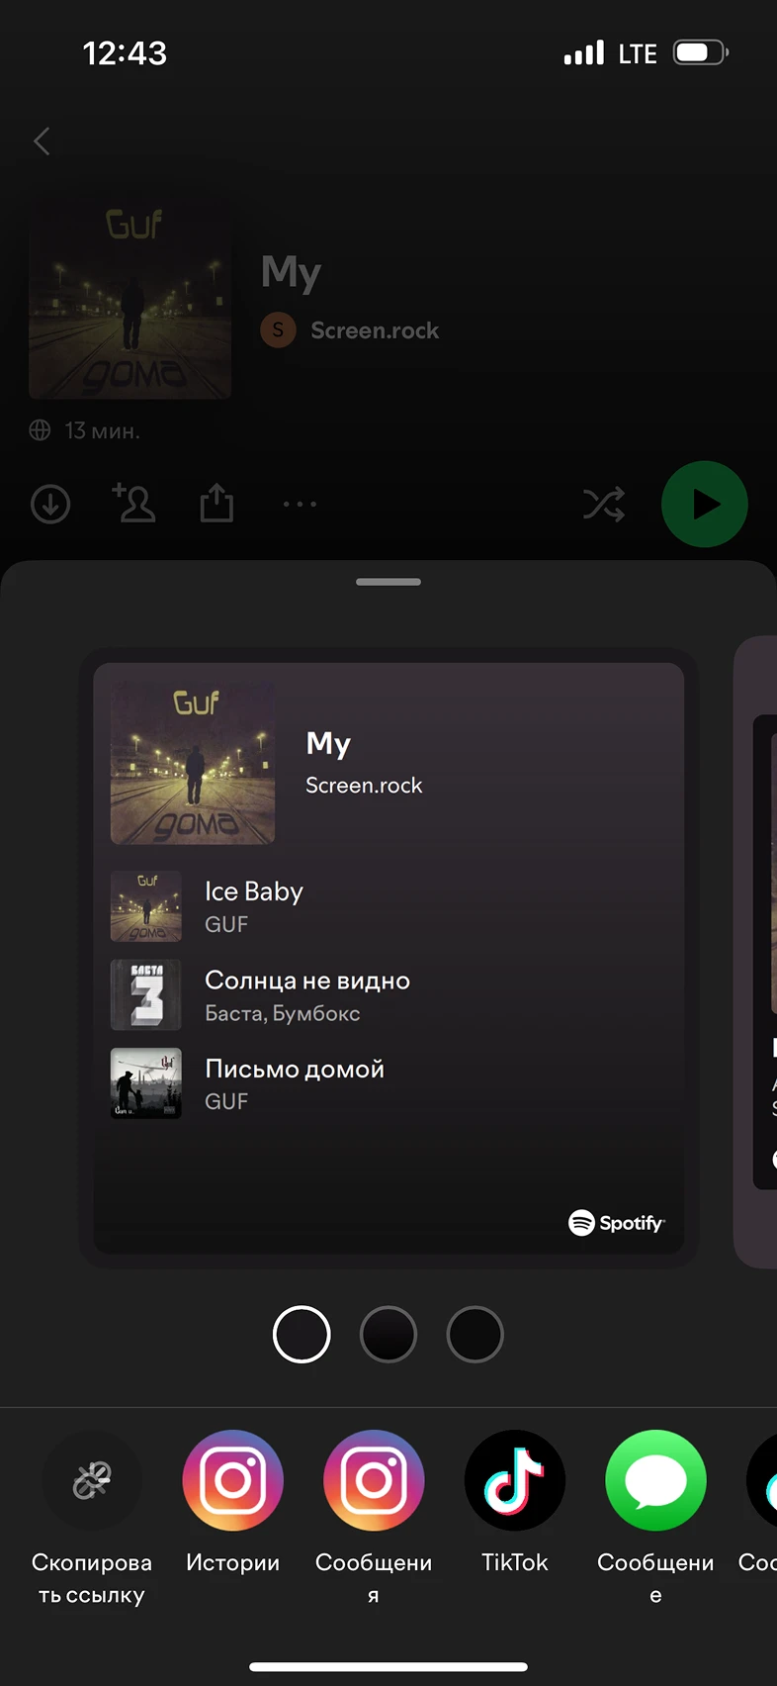777x1686 pixels.
Task: Tap the Ice Baby track row
Action: coord(388,906)
